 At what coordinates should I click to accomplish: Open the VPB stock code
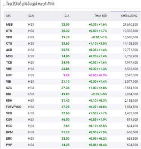[9, 37]
